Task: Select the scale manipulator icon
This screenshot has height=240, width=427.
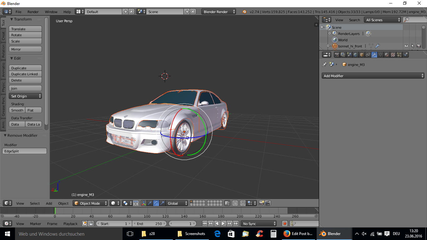Action: (162, 203)
